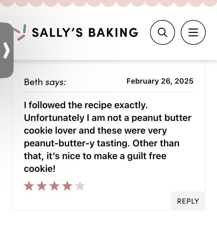Open the hamburger navigation menu
The width and height of the screenshot is (217, 232).
click(193, 33)
